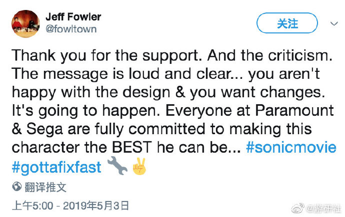Image resolution: width=345 pixels, height=217 pixels.
Task: Click the globe translate icon
Action: [x=16, y=187]
